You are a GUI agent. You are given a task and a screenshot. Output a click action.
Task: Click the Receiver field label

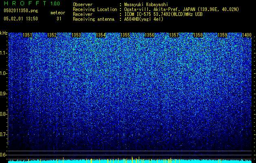[83, 14]
